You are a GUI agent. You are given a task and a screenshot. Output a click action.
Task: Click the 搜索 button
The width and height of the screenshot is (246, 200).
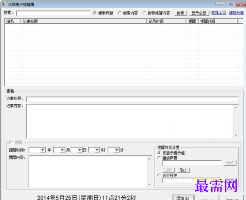click(x=181, y=13)
